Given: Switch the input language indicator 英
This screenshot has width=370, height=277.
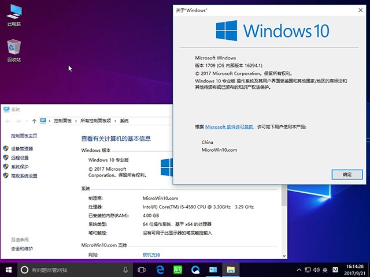Looking at the screenshot, I should 325,269.
